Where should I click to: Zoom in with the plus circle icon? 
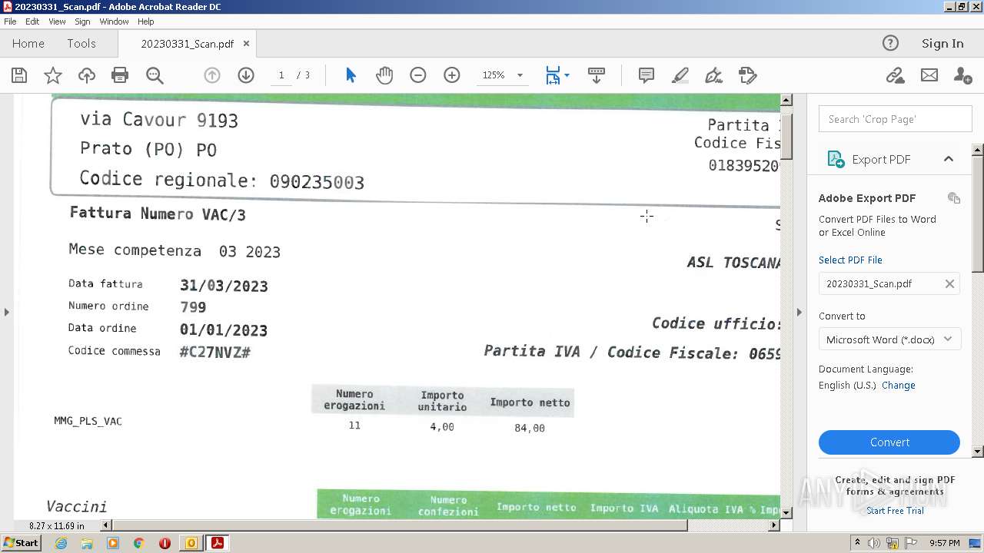(x=452, y=75)
